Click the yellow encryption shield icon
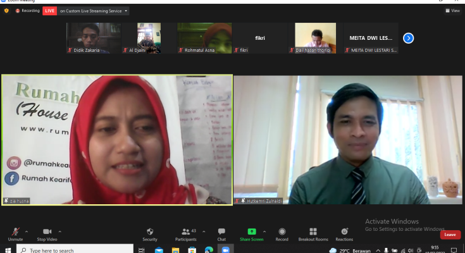Image resolution: width=465 pixels, height=253 pixels. pos(6,11)
